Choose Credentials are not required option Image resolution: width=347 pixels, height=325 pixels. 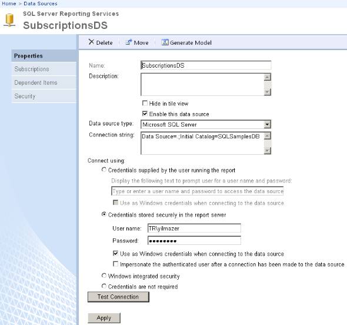pos(104,286)
